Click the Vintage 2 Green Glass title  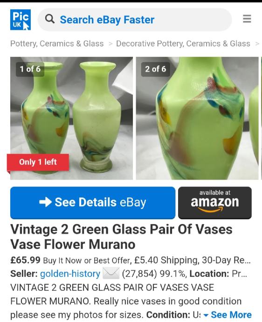click(122, 237)
